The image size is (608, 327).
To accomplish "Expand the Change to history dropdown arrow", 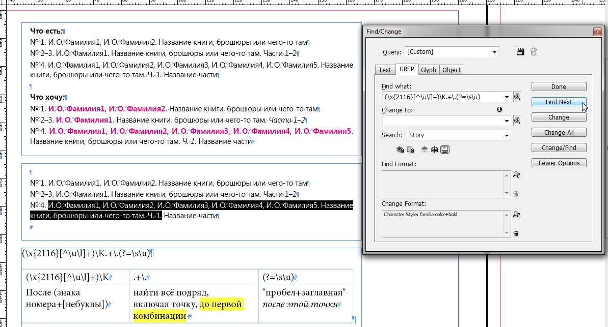I will (x=507, y=121).
